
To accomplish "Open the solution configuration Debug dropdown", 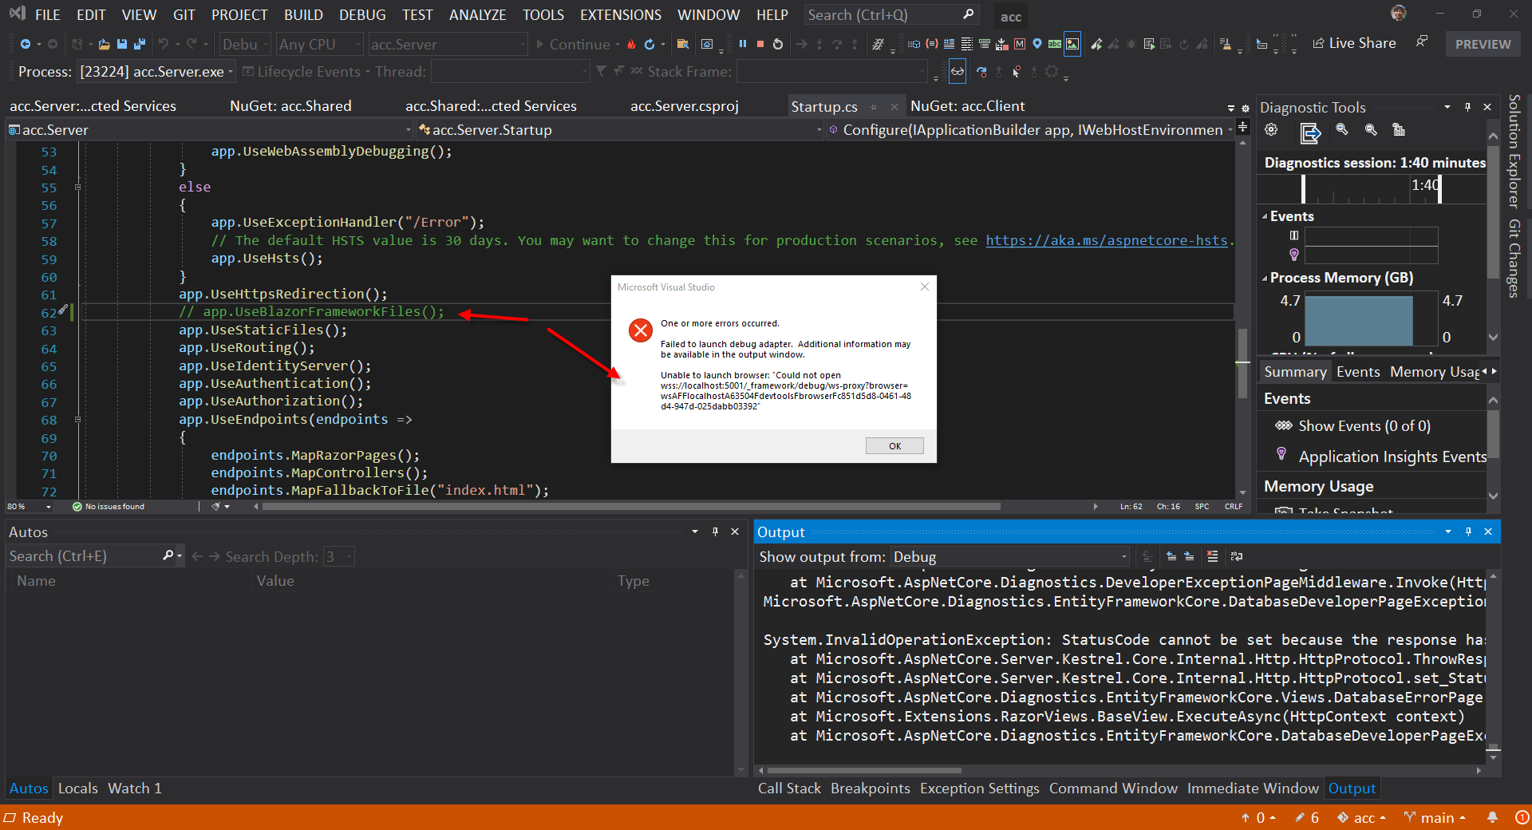I will pos(266,44).
